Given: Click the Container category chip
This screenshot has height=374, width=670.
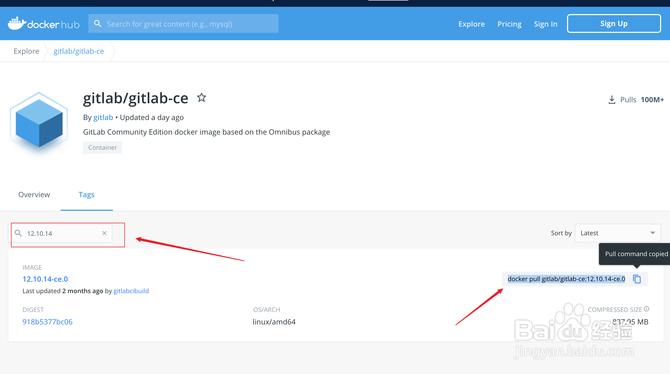Looking at the screenshot, I should coord(102,147).
